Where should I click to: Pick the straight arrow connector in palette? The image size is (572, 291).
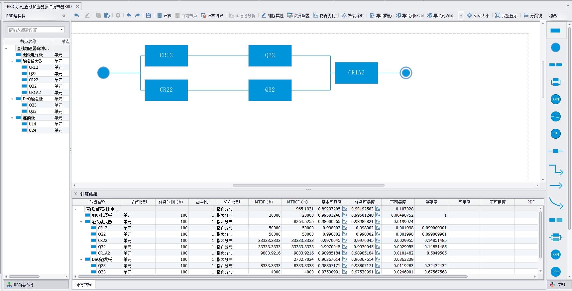[x=556, y=185]
